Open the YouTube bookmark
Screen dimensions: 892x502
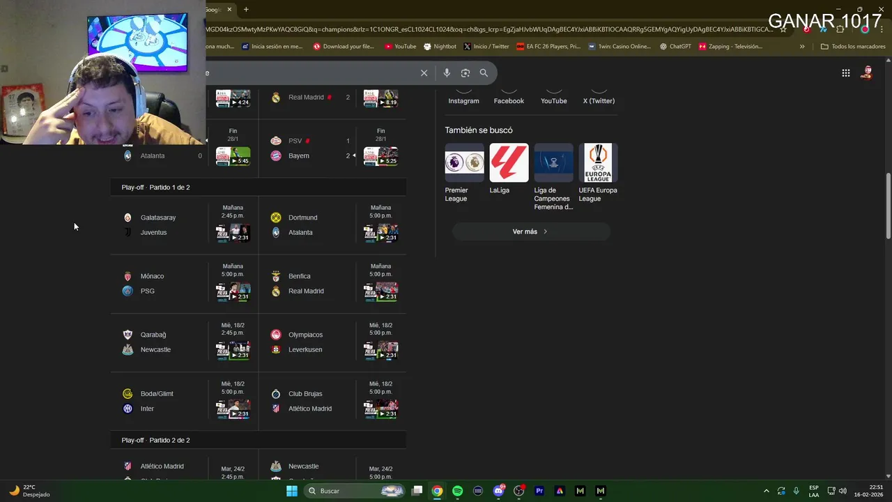click(400, 47)
